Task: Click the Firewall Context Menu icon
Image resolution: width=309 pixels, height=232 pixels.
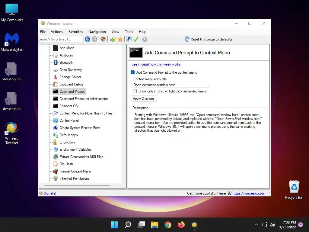Action: click(56, 171)
